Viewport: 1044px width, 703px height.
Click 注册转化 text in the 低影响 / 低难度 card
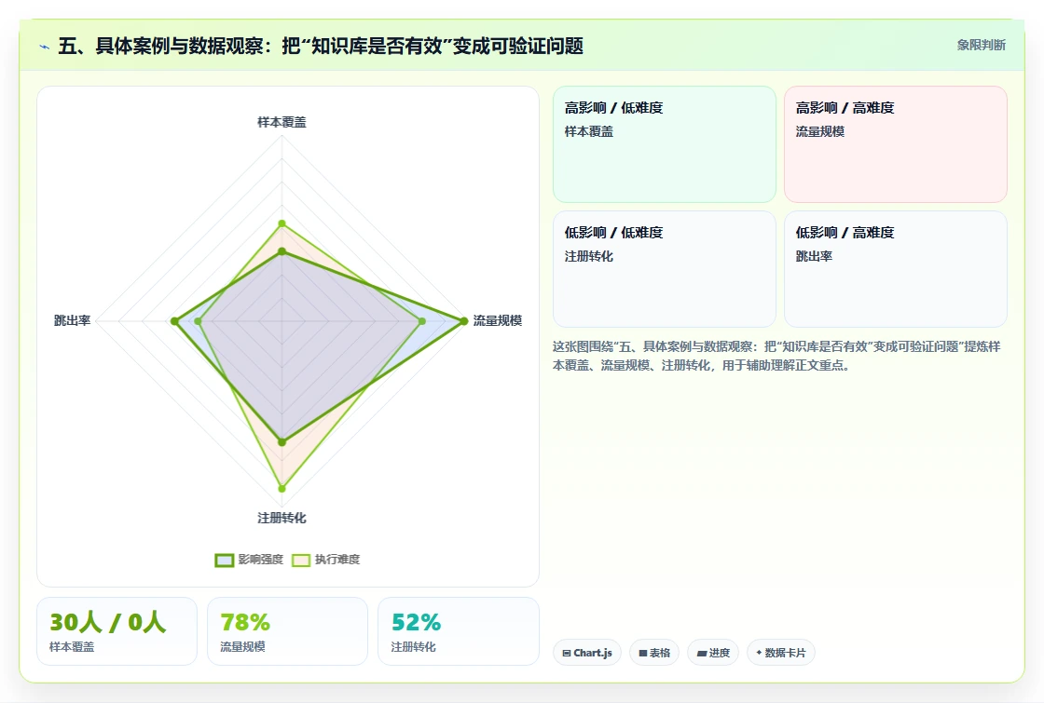click(588, 256)
